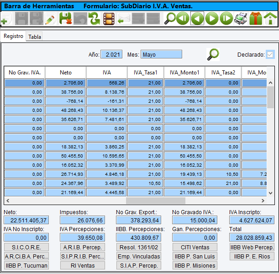Click the S.I.P.R.I.B. Perc... button

point(83,256)
